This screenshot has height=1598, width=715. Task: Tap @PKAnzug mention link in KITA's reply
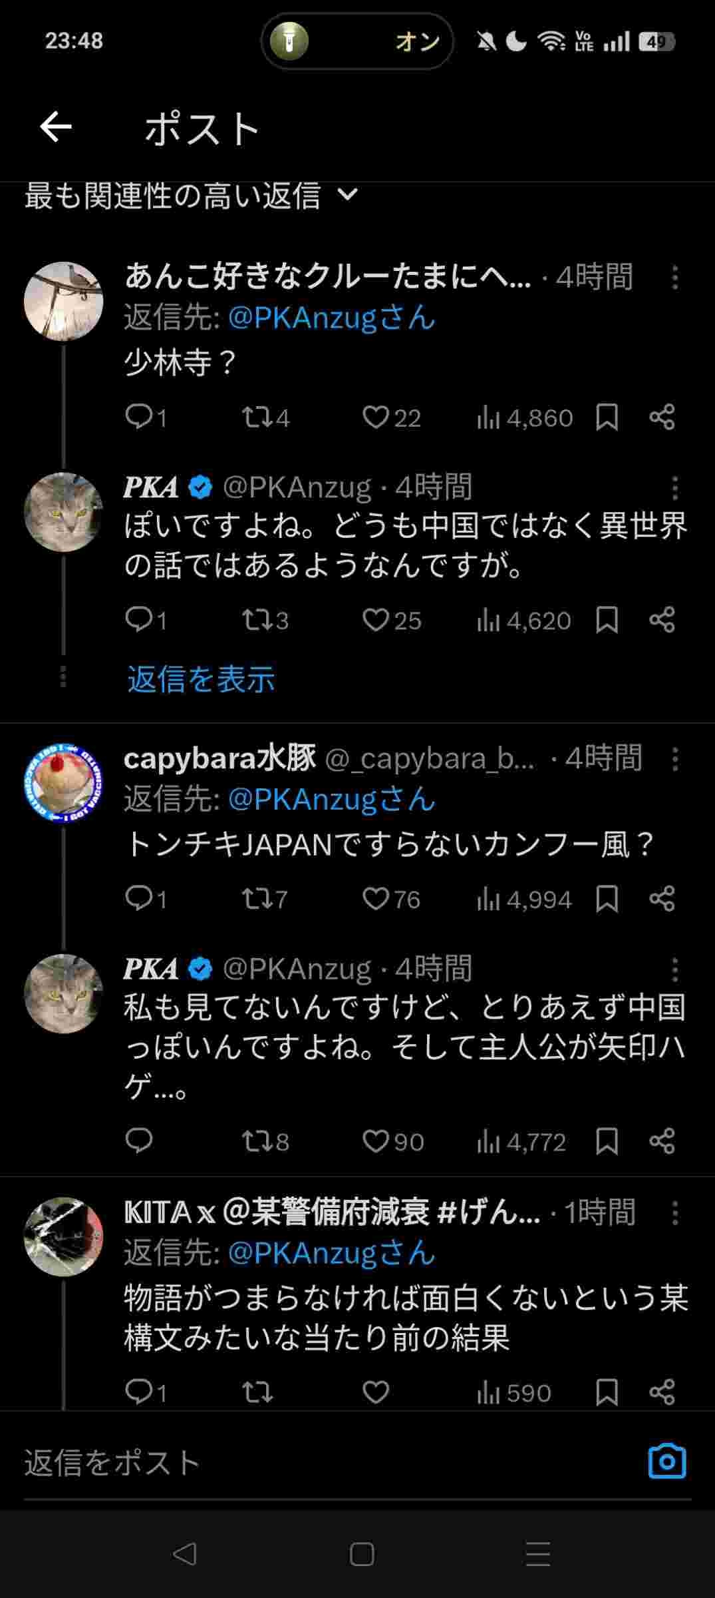pyautogui.click(x=331, y=1254)
